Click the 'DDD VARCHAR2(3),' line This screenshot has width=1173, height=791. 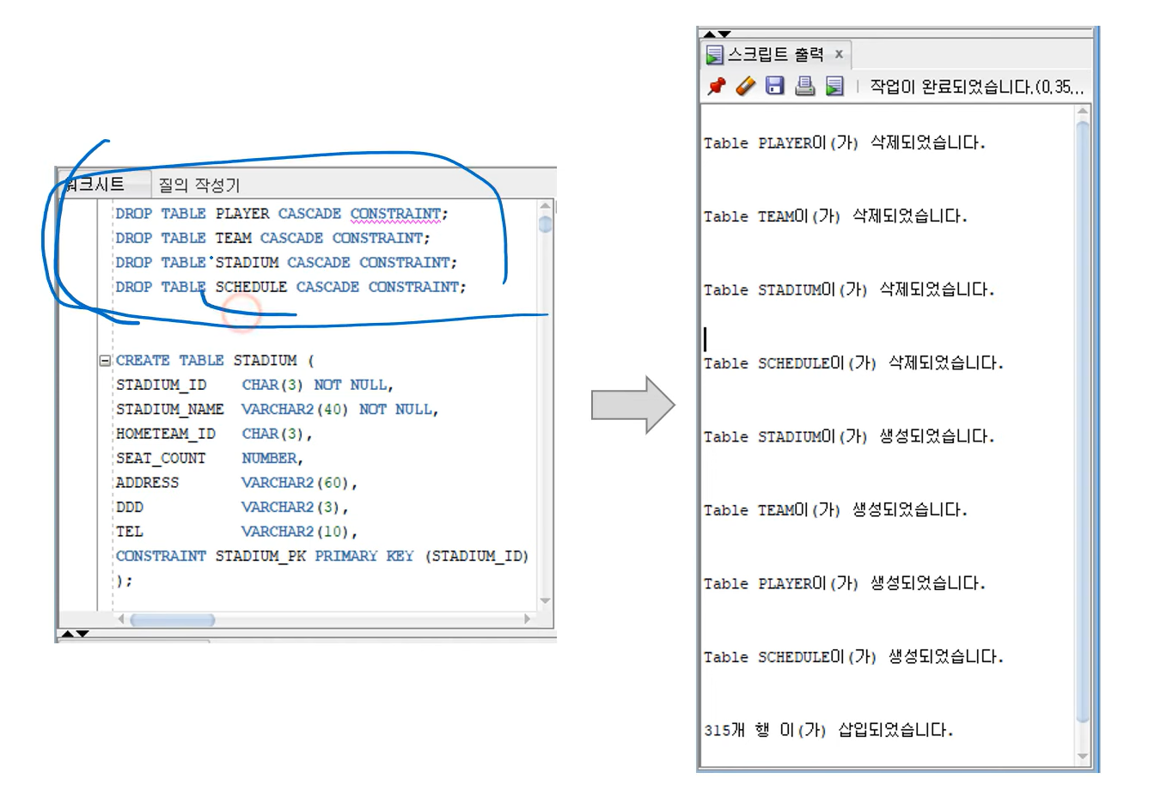[232, 508]
